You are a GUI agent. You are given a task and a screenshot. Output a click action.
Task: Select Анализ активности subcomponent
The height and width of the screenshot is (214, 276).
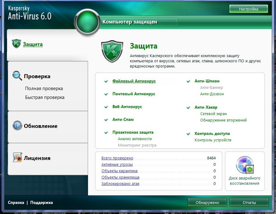135,139
